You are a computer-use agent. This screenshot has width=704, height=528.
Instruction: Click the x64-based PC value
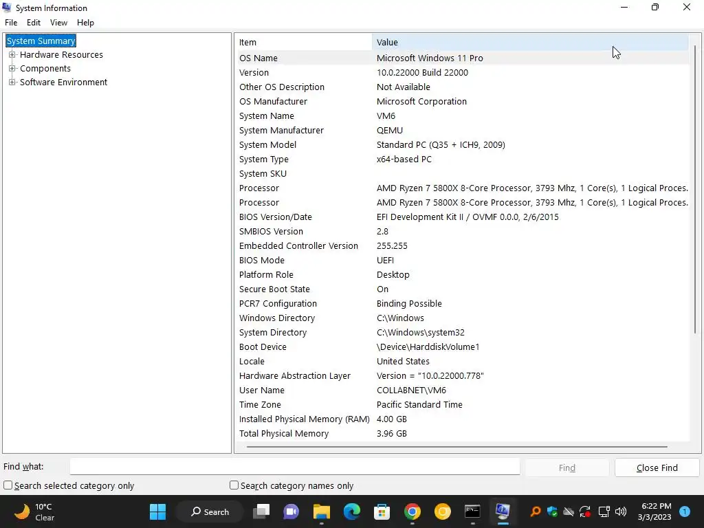click(404, 159)
